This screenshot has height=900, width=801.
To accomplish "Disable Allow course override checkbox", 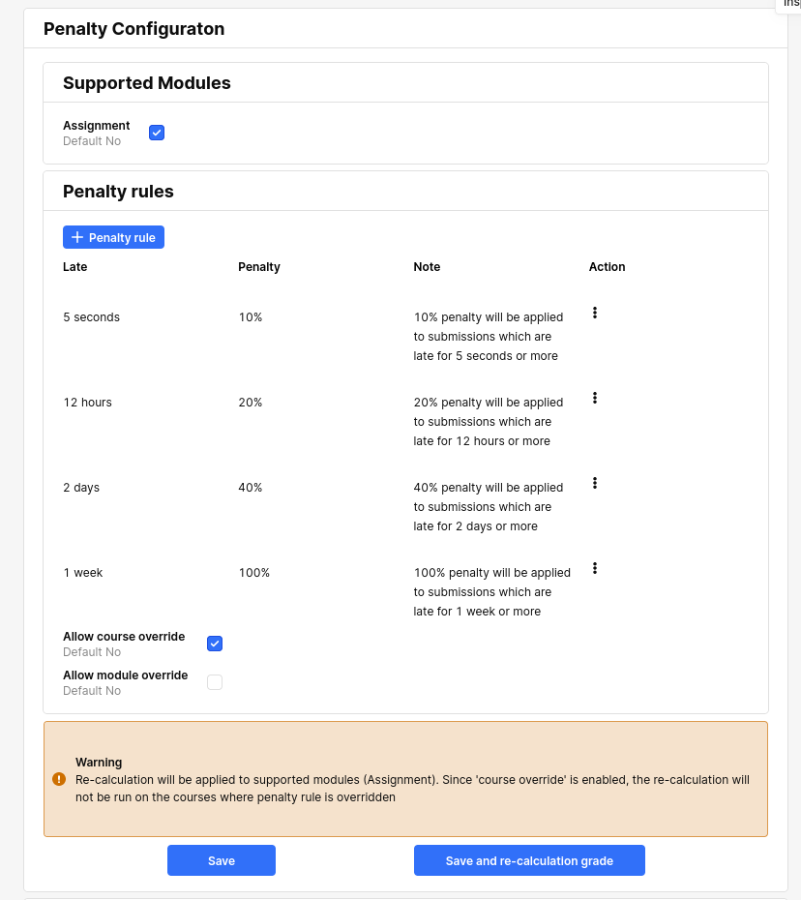I will [215, 644].
